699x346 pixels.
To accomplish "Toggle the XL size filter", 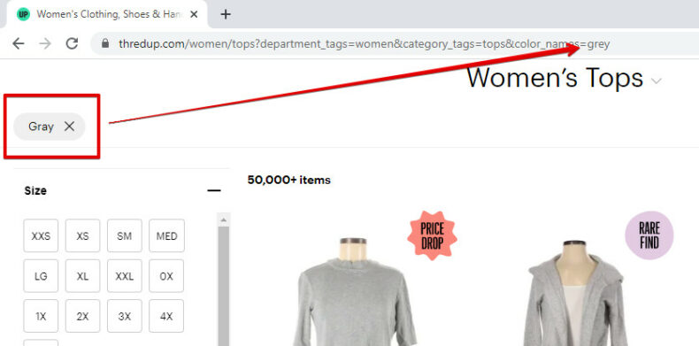I will tap(82, 276).
